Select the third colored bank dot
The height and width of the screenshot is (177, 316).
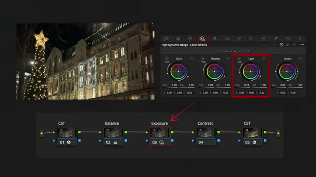coord(231,51)
